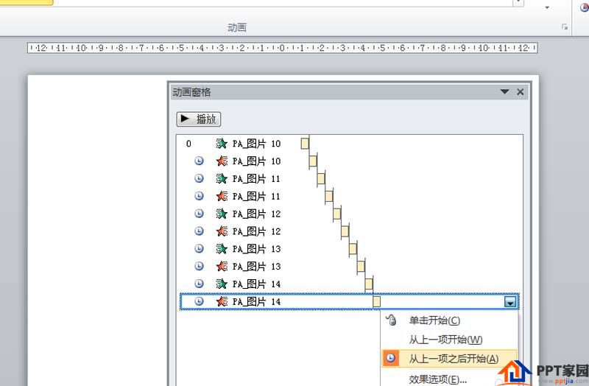Click green entrance star icon of PA_图片 14
The image size is (589, 386).
pos(222,284)
